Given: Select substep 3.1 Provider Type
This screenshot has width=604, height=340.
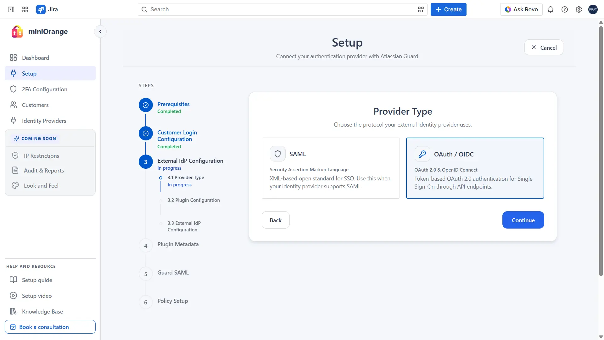Looking at the screenshot, I should pos(186,178).
